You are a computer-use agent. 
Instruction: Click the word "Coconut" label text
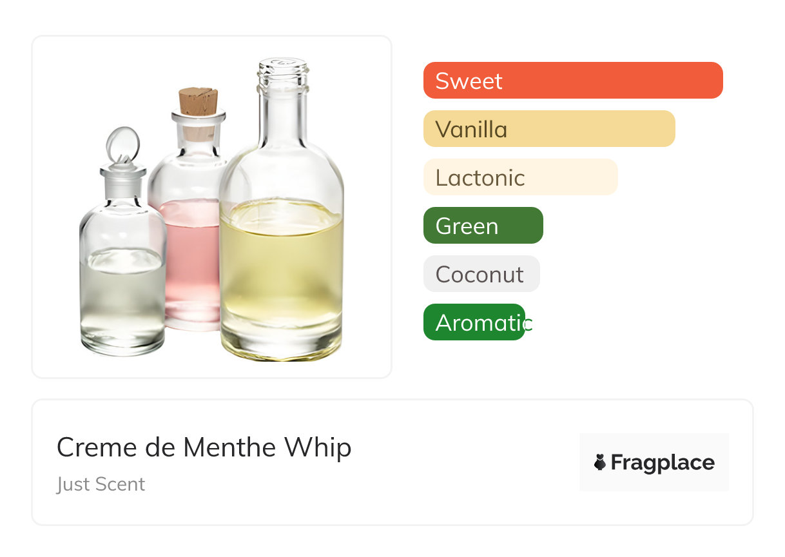click(480, 275)
